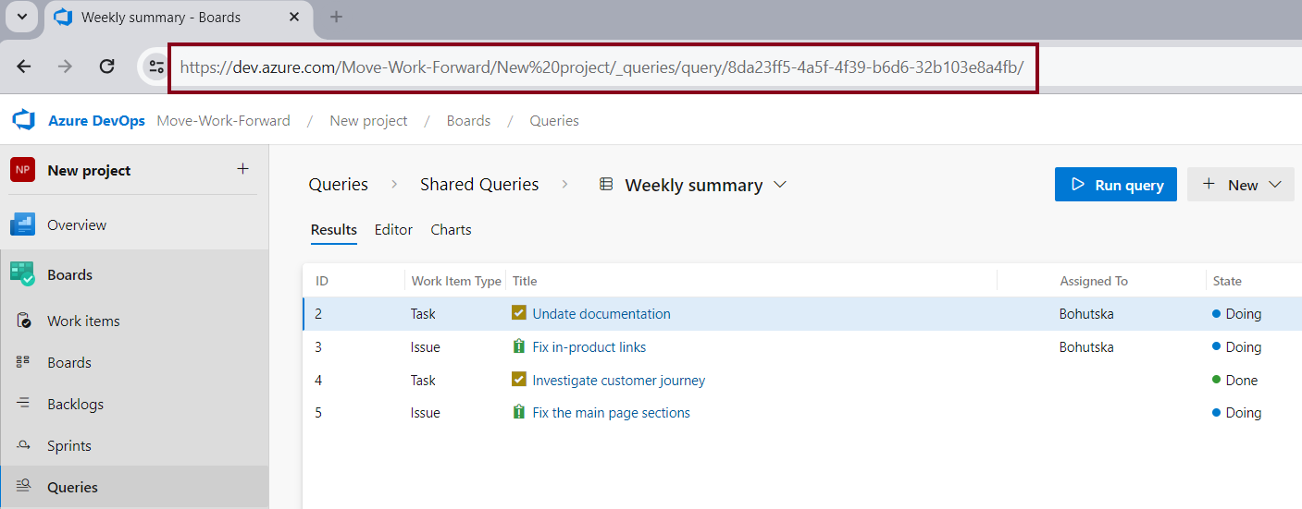Open the Fix in-product links issue
Image resolution: width=1302 pixels, height=509 pixels.
tap(589, 347)
